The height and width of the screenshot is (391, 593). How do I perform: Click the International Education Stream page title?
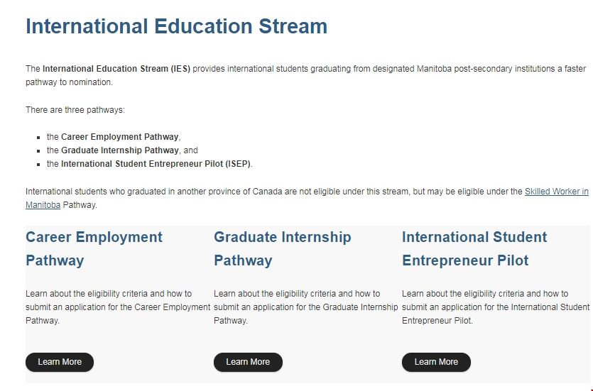click(177, 26)
